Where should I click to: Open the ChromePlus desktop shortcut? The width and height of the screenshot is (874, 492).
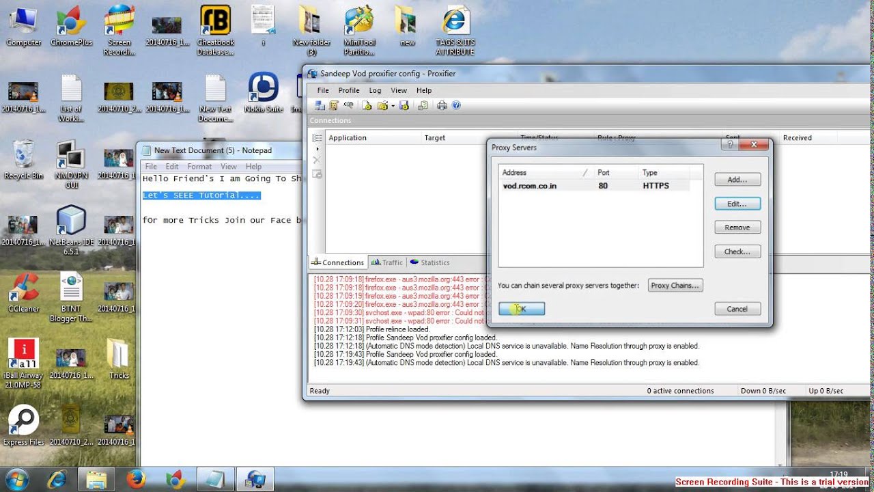71,27
